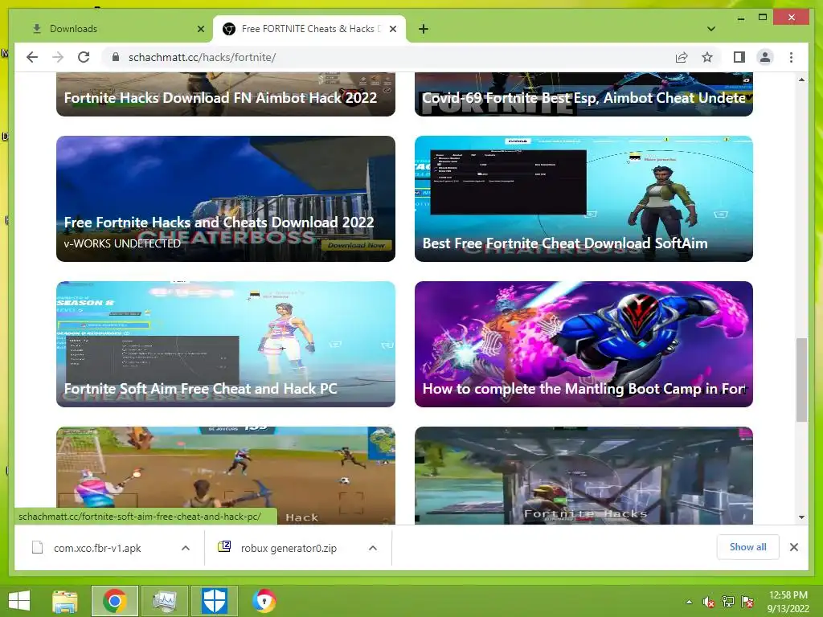Open the Windows Start menu
The height and width of the screenshot is (617, 823).
(19, 601)
